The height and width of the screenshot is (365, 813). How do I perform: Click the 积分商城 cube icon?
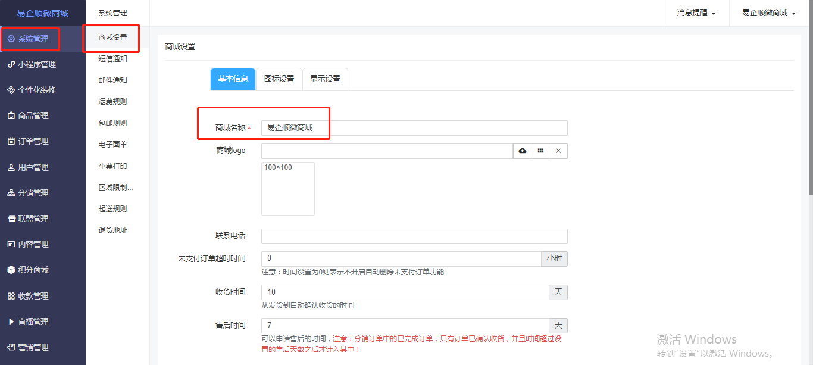(11, 270)
